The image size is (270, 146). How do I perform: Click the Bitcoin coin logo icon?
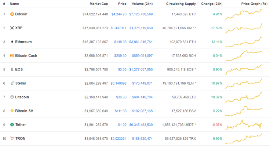pos(12,14)
